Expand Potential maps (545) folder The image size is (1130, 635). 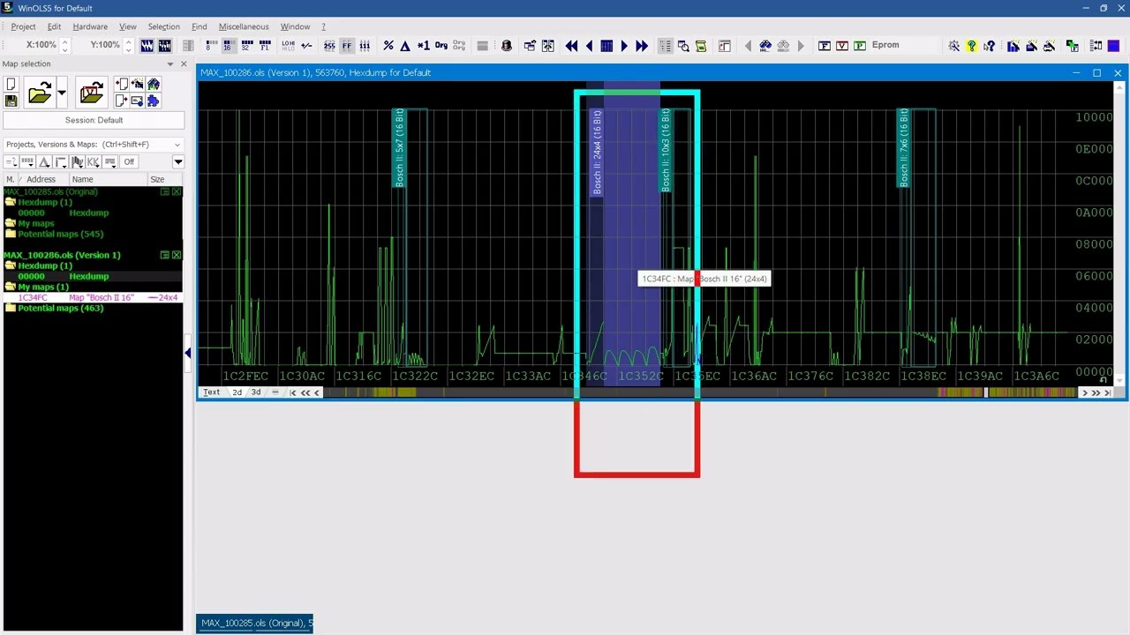pyautogui.click(x=11, y=234)
